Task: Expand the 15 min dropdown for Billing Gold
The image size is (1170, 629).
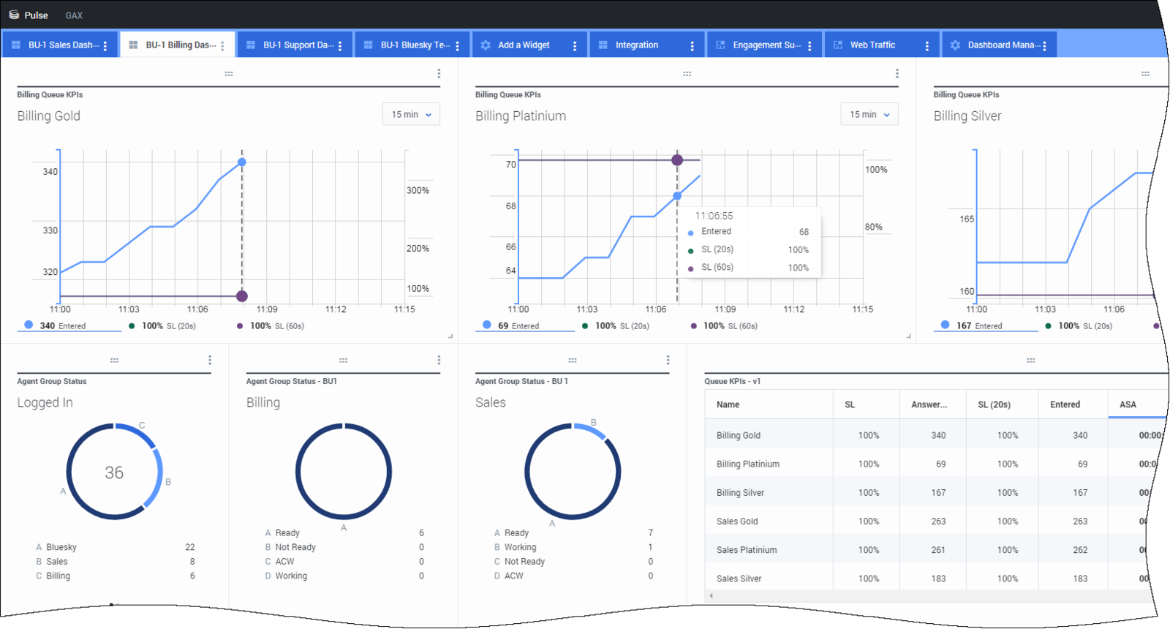Action: (x=411, y=114)
